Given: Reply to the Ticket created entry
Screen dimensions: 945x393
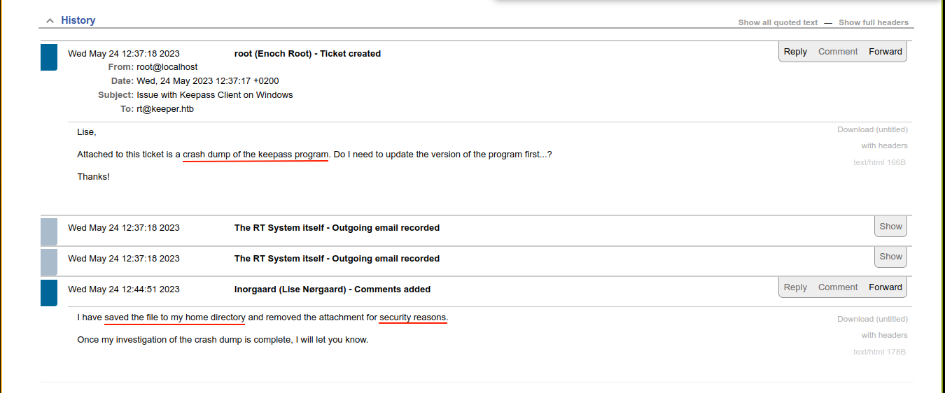Looking at the screenshot, I should (795, 52).
